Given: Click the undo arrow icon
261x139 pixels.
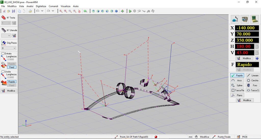Looking at the screenshot, I should point(38,11).
